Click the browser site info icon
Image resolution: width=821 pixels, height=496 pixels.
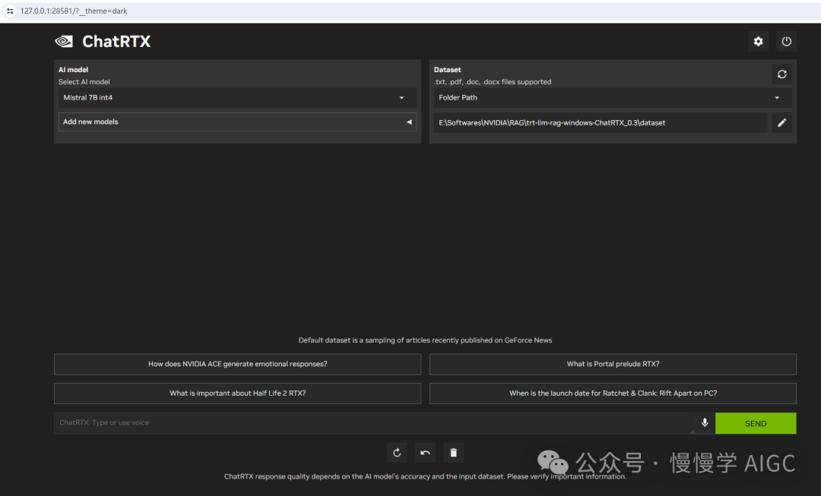10,11
